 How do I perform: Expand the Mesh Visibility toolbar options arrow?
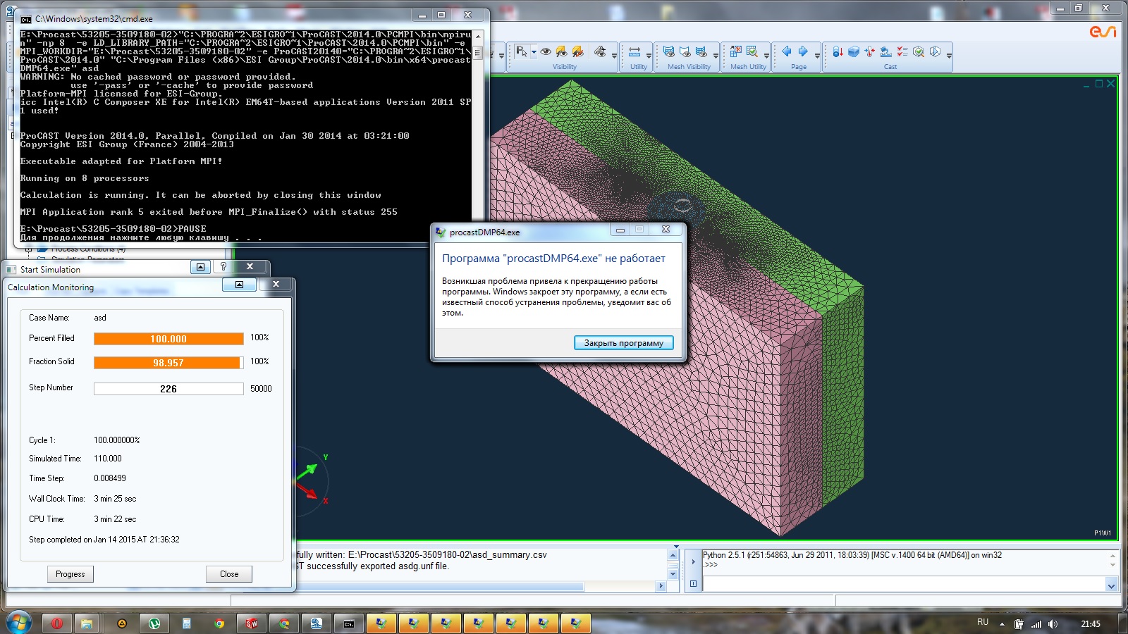pos(716,56)
